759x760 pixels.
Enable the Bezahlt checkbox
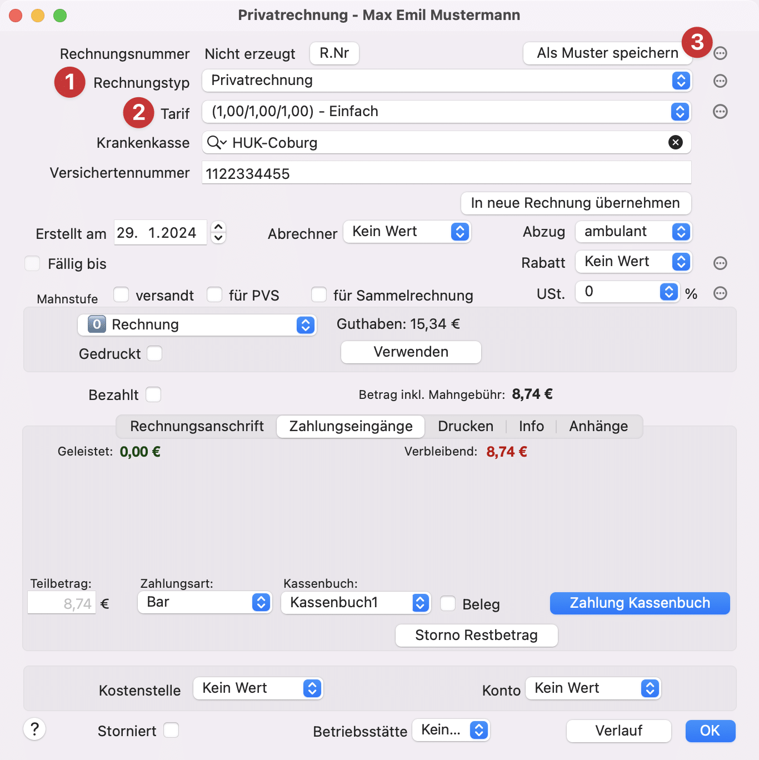tap(154, 394)
